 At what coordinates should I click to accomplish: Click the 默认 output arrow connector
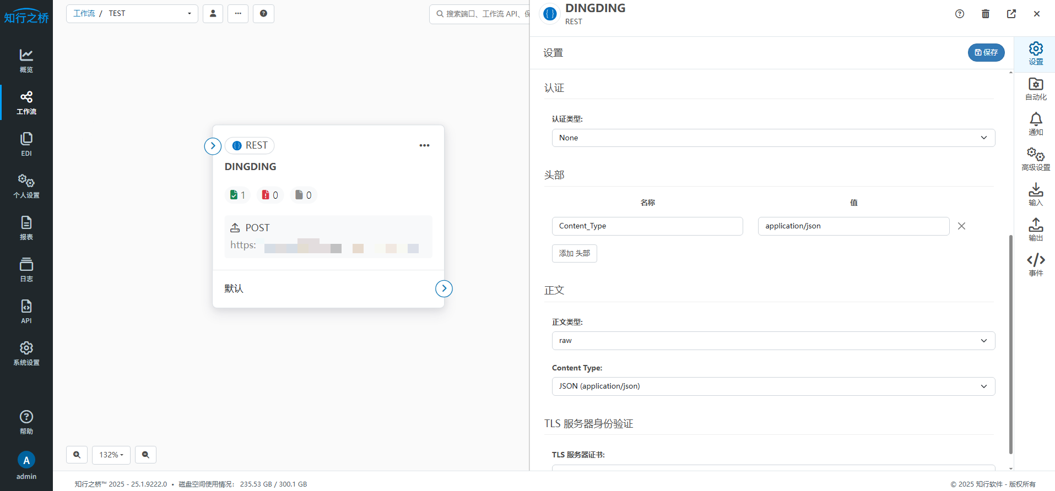point(444,288)
